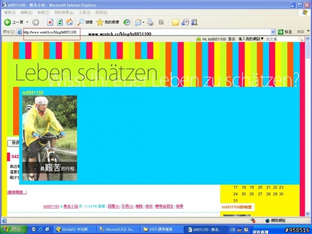This screenshot has width=312, height=234.
Task: Click the 無名小站 footer link
Action: click(71, 206)
